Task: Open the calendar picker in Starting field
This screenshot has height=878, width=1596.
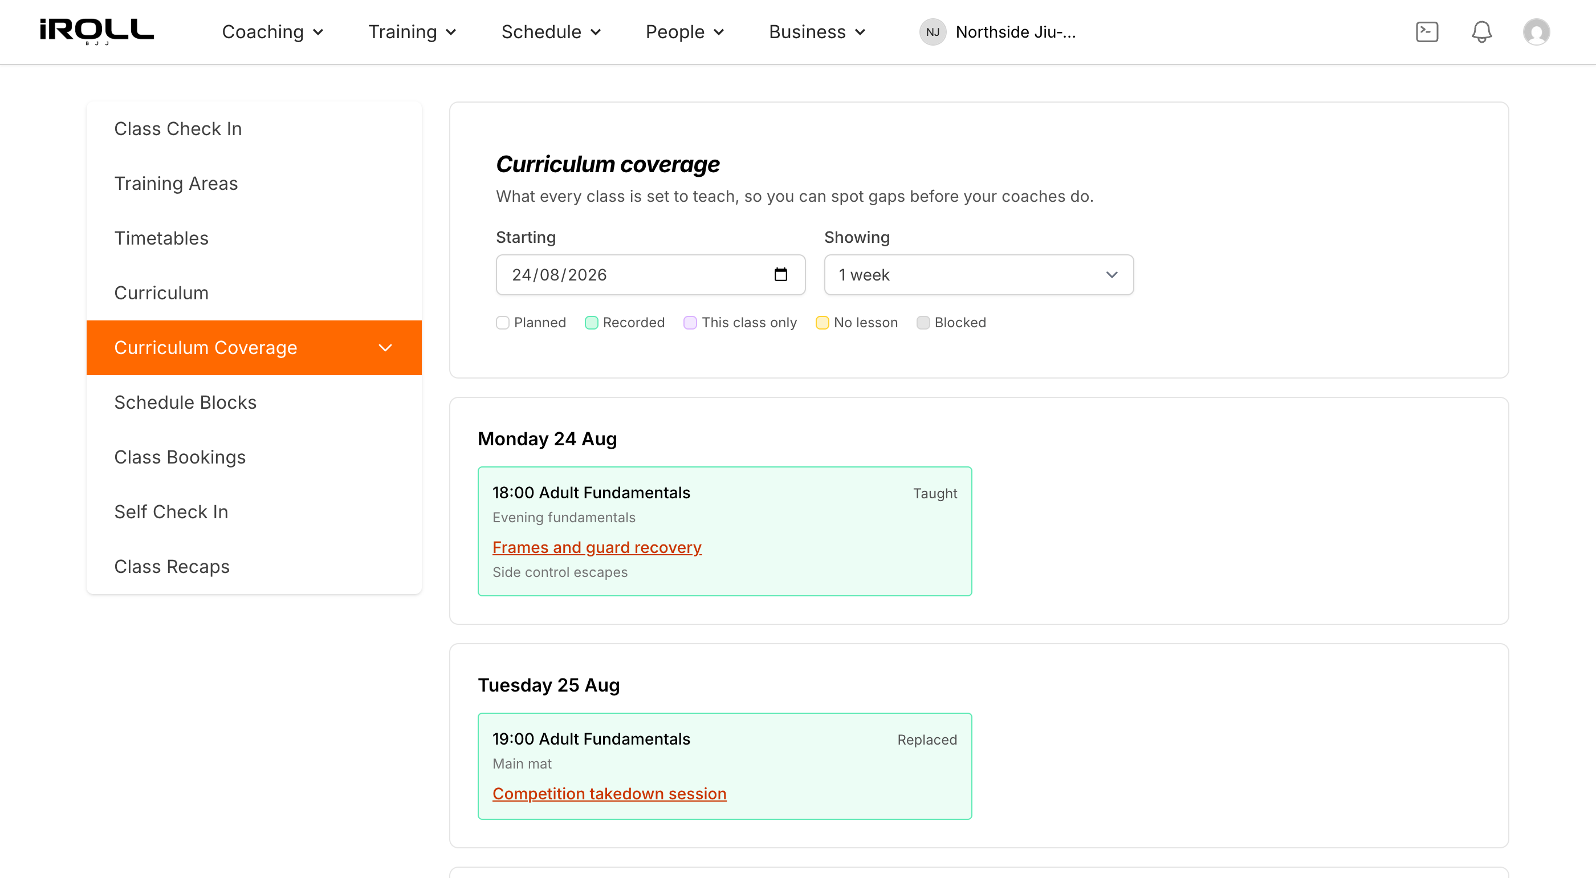Action: [781, 274]
